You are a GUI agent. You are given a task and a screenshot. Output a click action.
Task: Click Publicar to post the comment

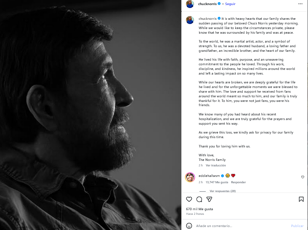tap(297, 226)
